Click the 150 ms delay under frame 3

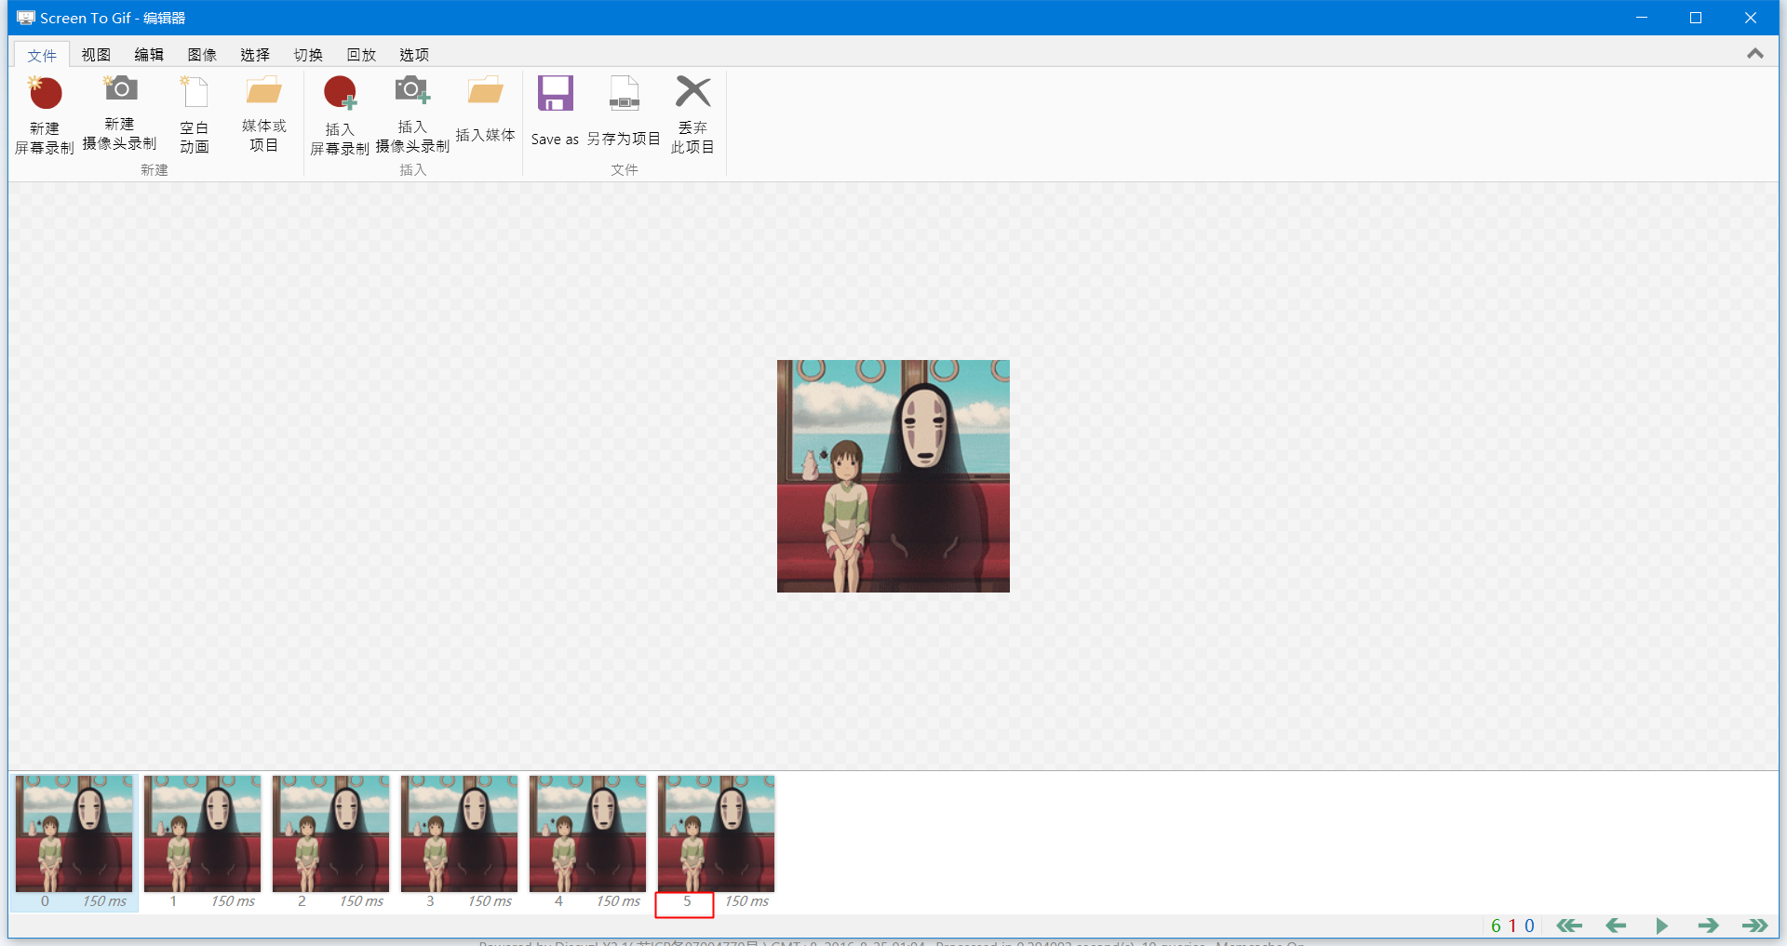pos(490,901)
